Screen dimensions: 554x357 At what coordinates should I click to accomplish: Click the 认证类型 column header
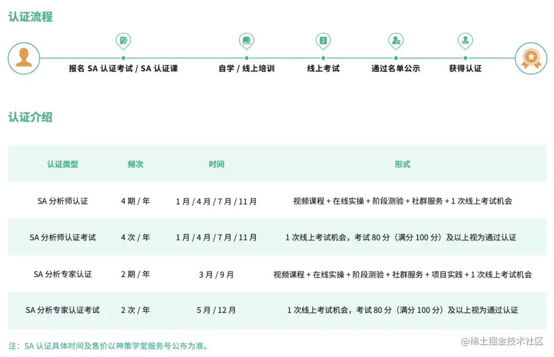(x=62, y=164)
